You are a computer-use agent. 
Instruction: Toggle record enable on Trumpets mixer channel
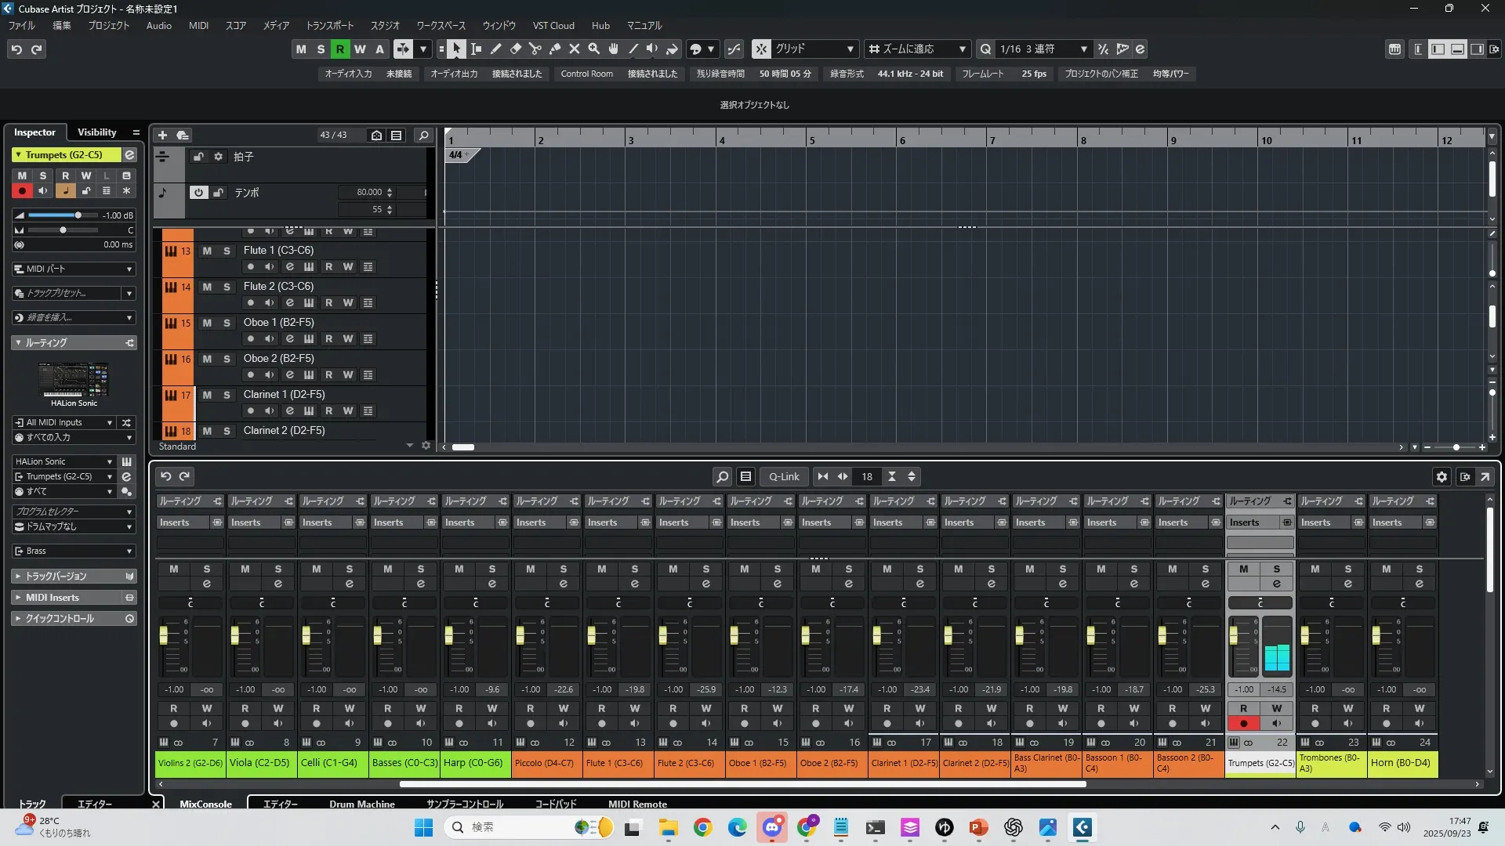(x=1243, y=724)
